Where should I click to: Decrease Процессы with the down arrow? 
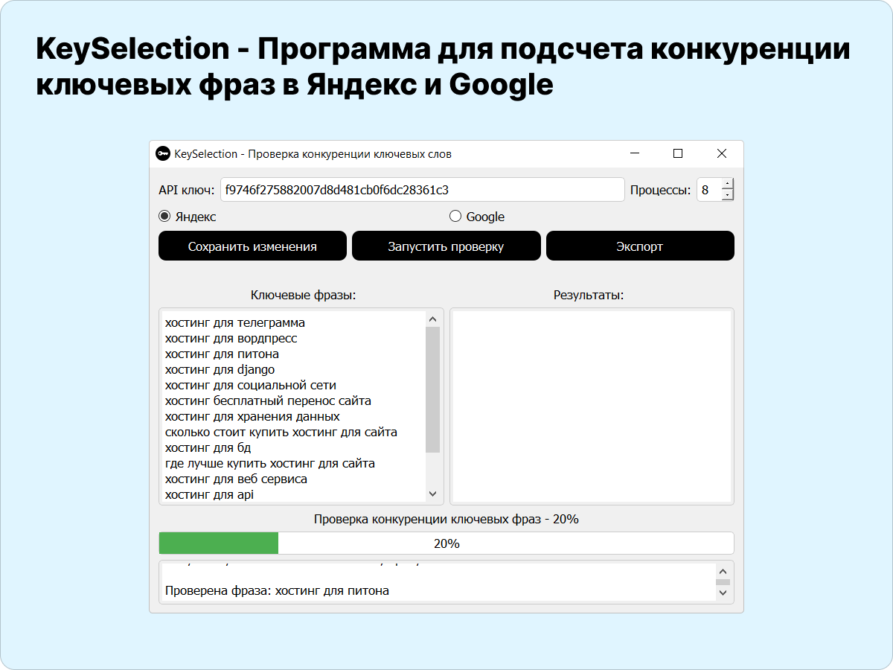(728, 195)
